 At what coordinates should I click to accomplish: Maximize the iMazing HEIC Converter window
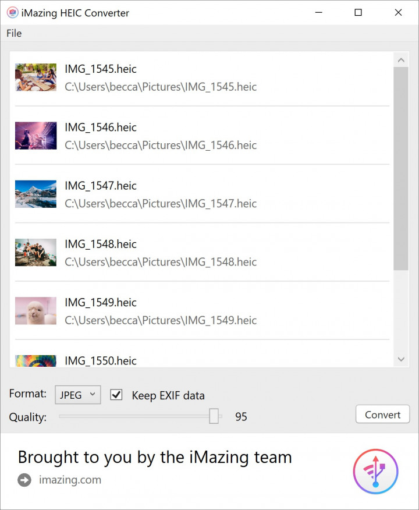pyautogui.click(x=358, y=13)
